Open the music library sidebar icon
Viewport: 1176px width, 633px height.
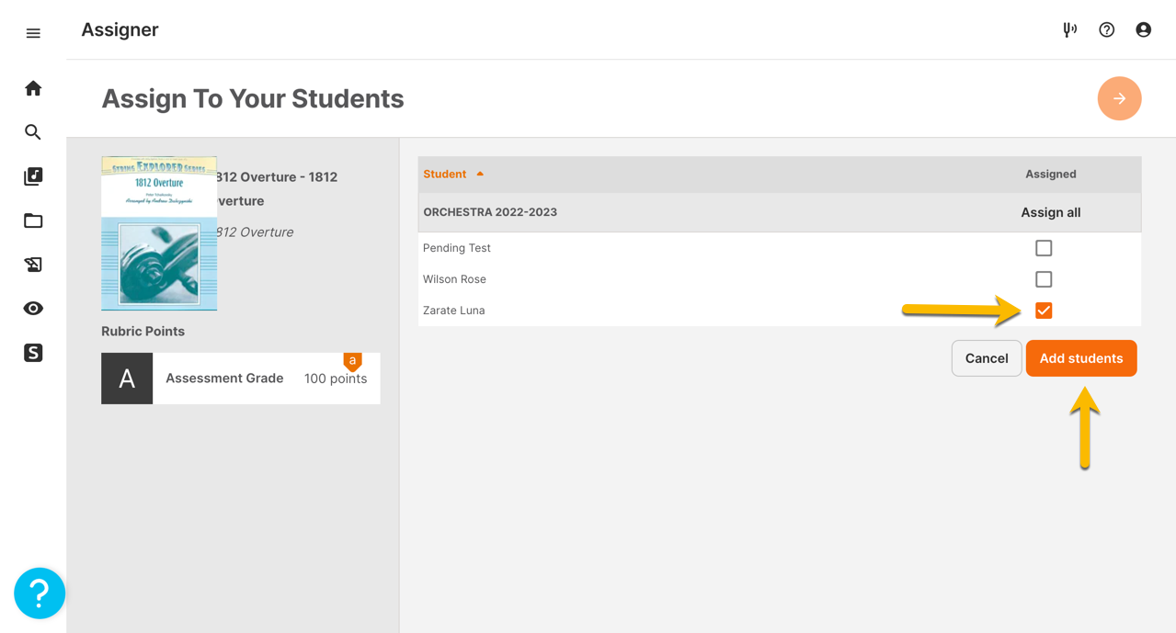[x=33, y=176]
